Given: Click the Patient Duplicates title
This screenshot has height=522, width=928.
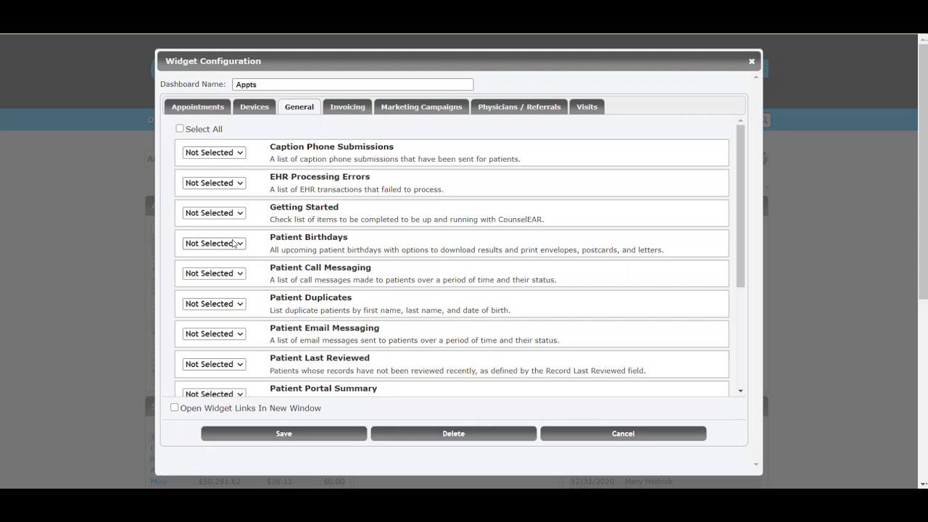Looking at the screenshot, I should click(x=310, y=298).
